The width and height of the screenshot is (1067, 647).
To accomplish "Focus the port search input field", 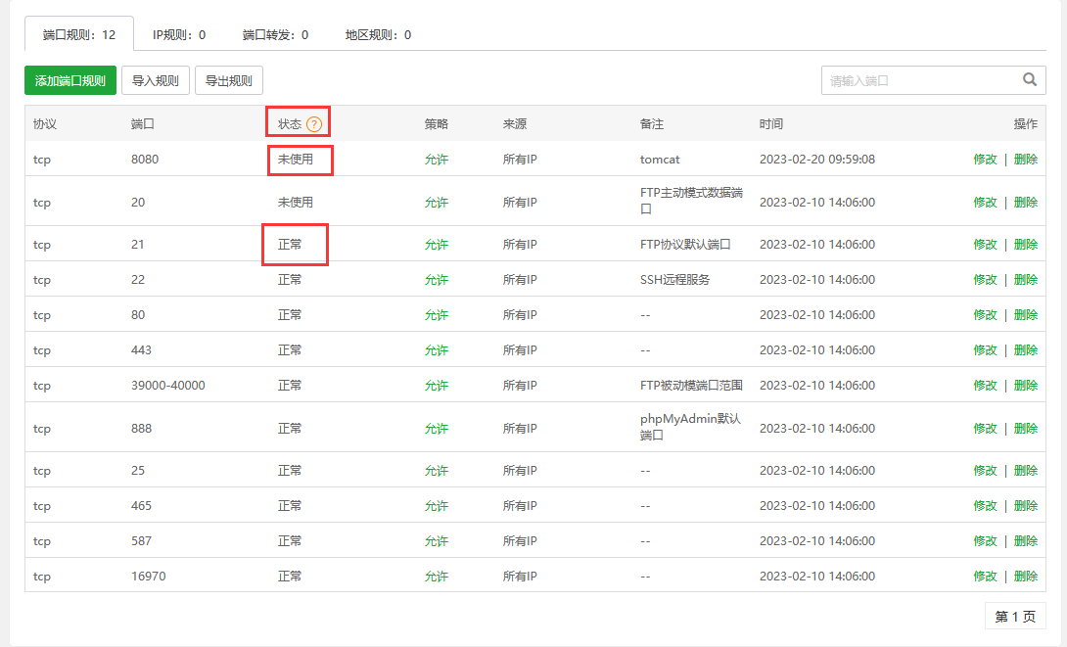I will point(920,81).
